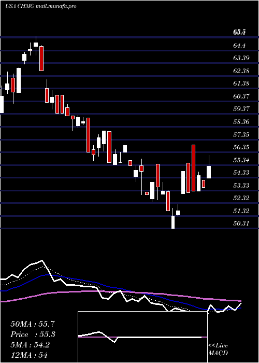Click the 51.32 price axis label
Image resolution: width=259 pixels, height=363 pixels.
(241, 211)
